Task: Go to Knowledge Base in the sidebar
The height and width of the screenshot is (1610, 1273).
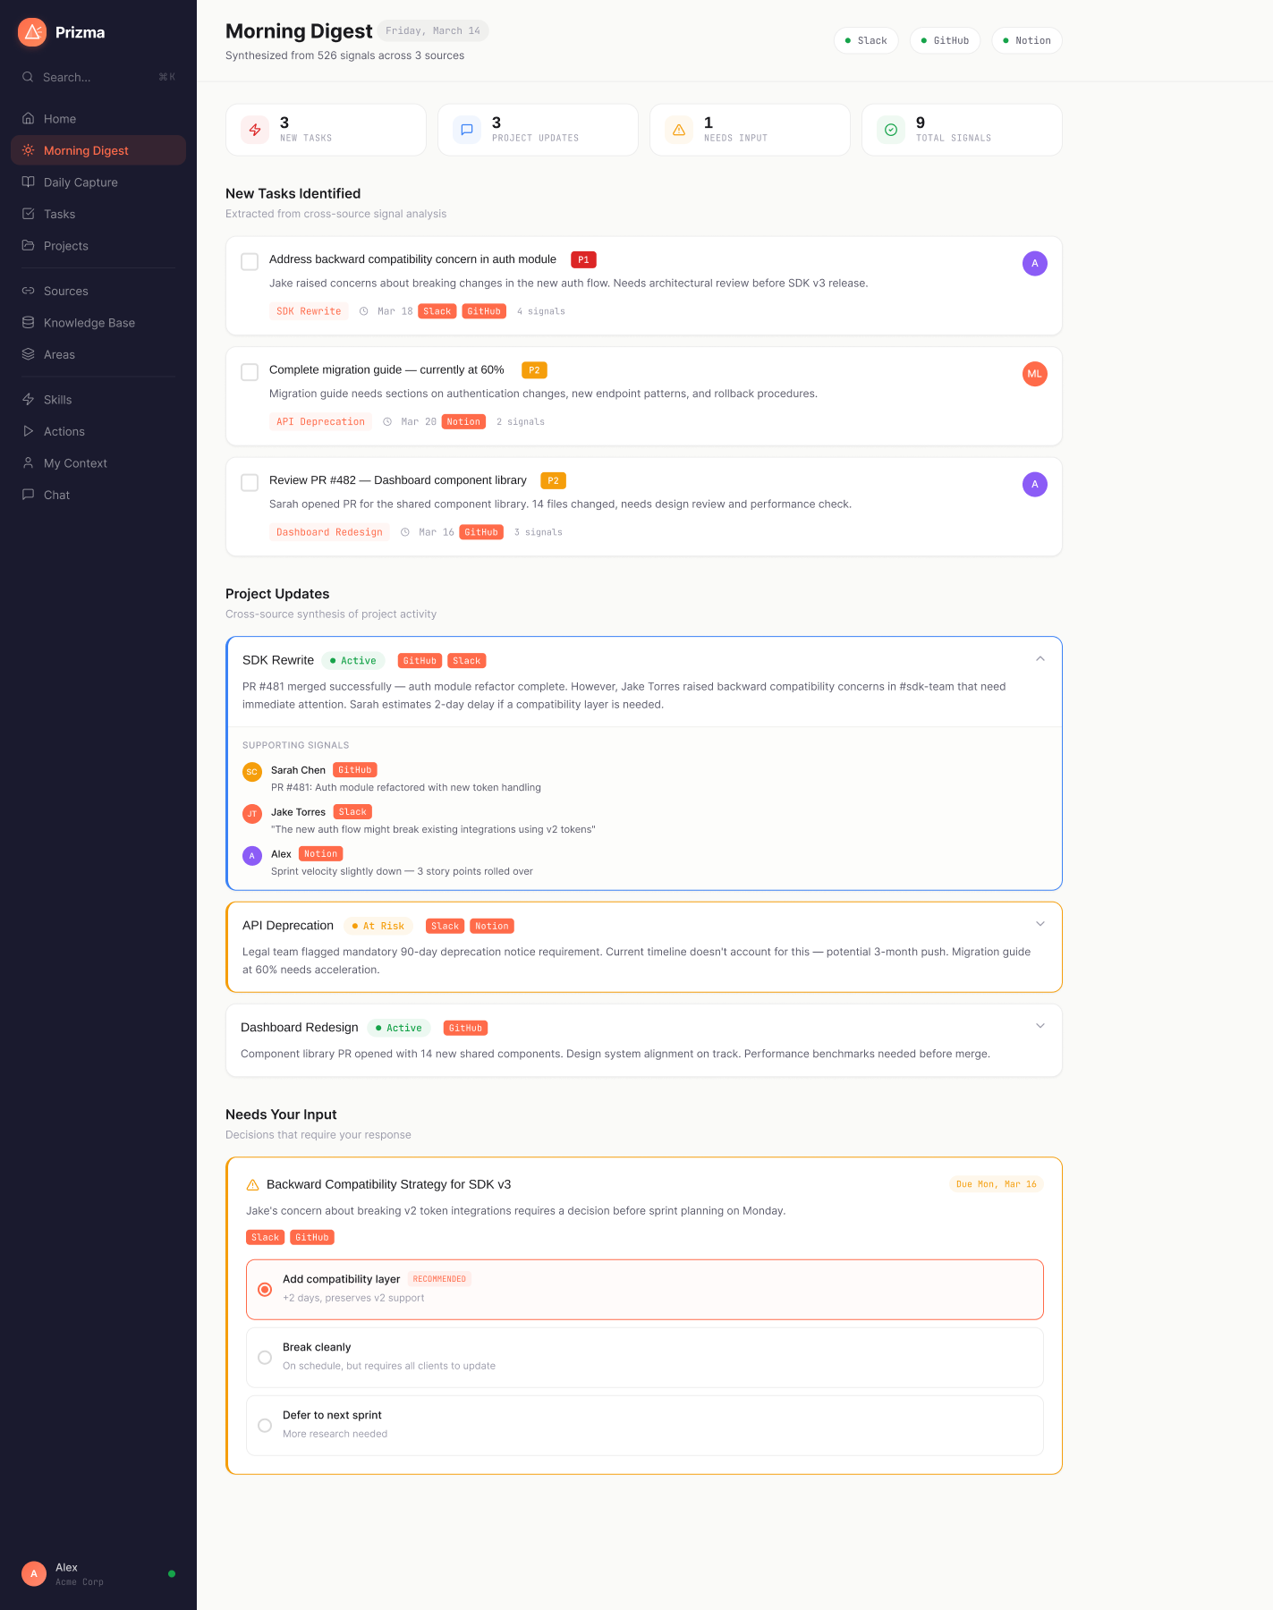Action: click(89, 323)
